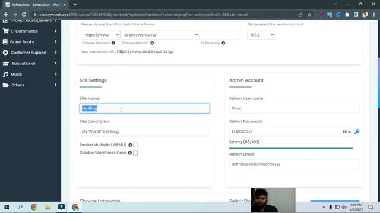Enable Multisite (WPMU) checkbox
380x213 pixels.
pyautogui.click(x=135, y=145)
